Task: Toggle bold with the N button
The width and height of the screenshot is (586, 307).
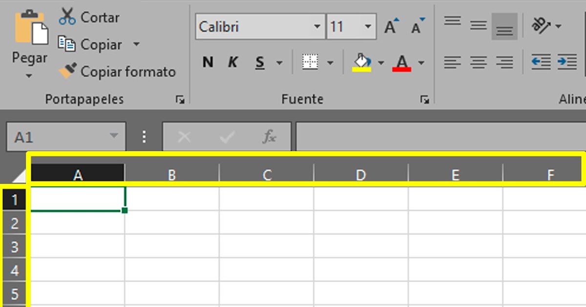Action: coord(207,62)
